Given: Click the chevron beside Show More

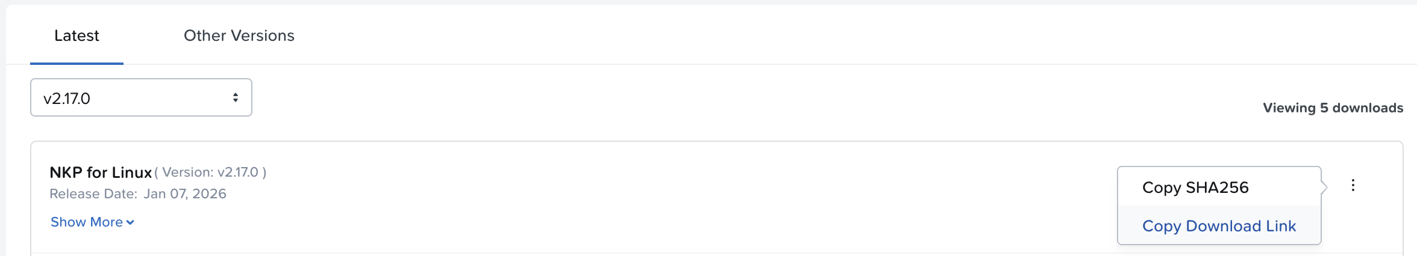Looking at the screenshot, I should pyautogui.click(x=130, y=222).
